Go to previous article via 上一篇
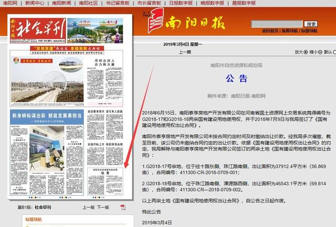 [185, 52]
